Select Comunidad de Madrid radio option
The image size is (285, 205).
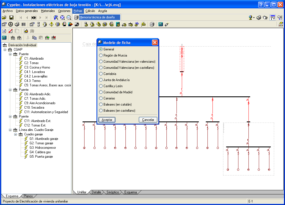click(x=116, y=92)
